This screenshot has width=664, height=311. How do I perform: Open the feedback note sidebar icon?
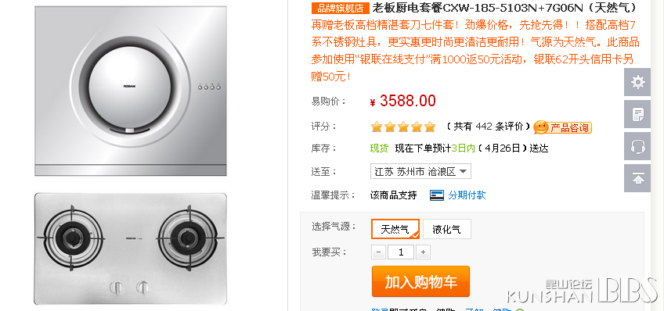(x=637, y=114)
